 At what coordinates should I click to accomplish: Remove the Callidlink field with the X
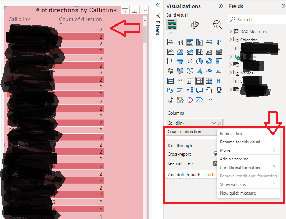click(x=220, y=123)
